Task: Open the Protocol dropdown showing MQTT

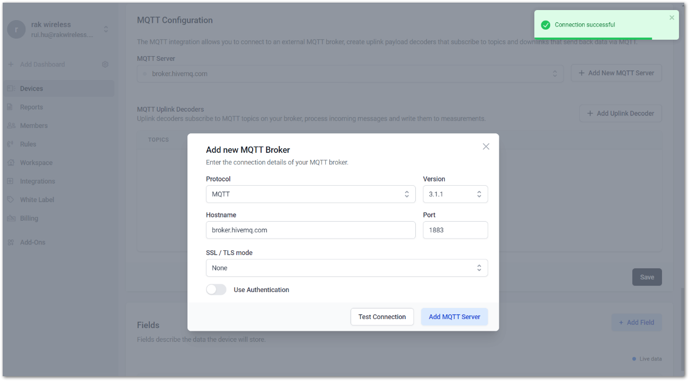Action: (x=311, y=194)
